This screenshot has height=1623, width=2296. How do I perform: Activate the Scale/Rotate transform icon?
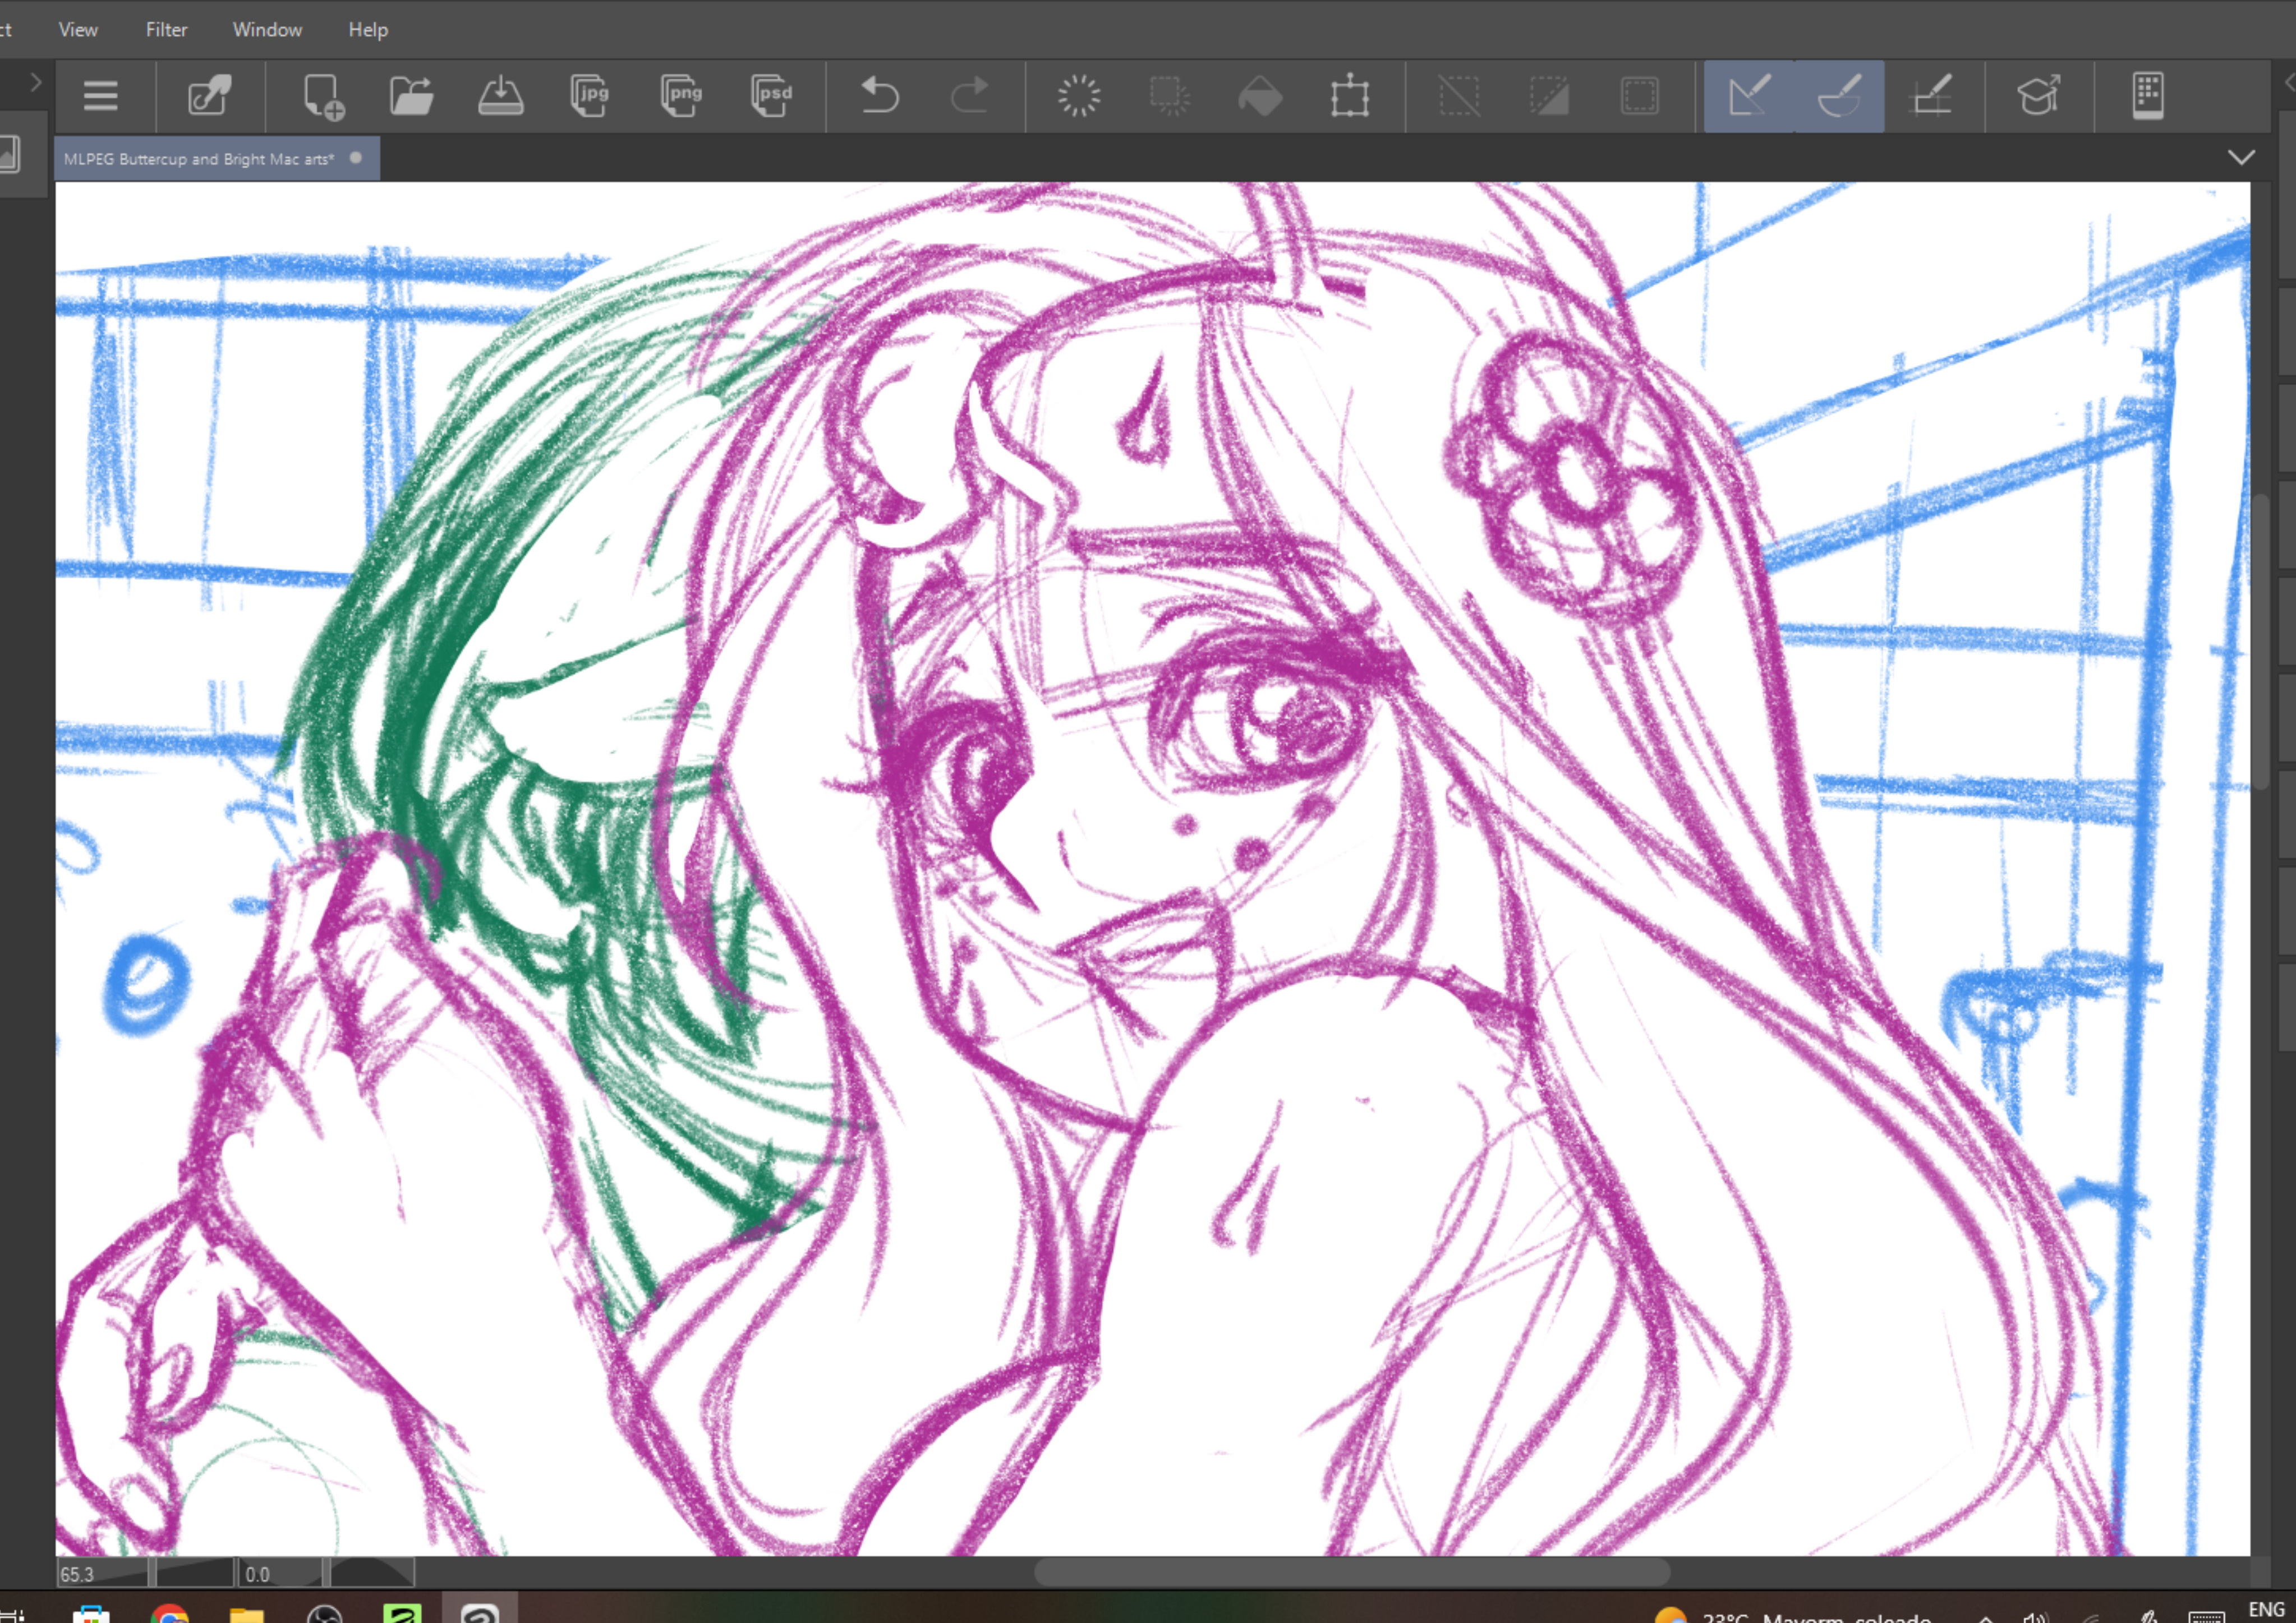(1350, 96)
